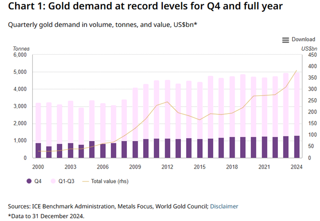
Task: Toggle the Q4 series via legend label
Action: pyautogui.click(x=38, y=181)
